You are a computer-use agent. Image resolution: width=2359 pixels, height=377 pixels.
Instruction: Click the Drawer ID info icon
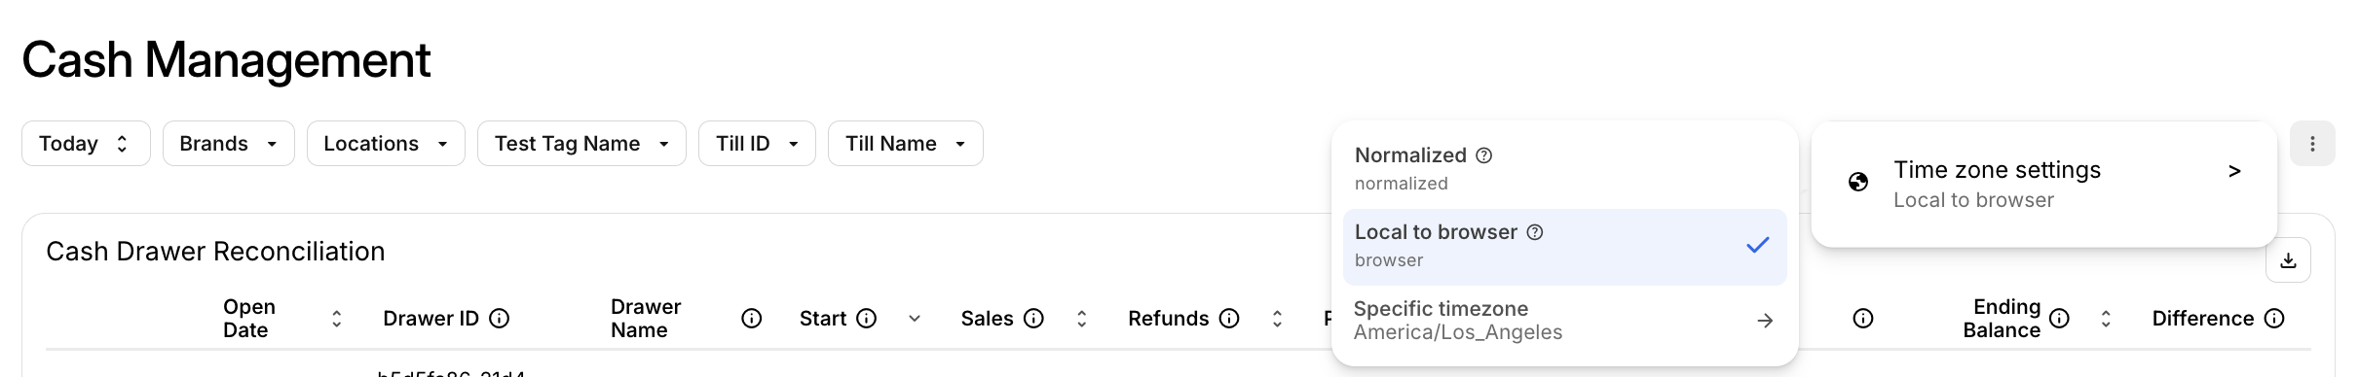(500, 319)
